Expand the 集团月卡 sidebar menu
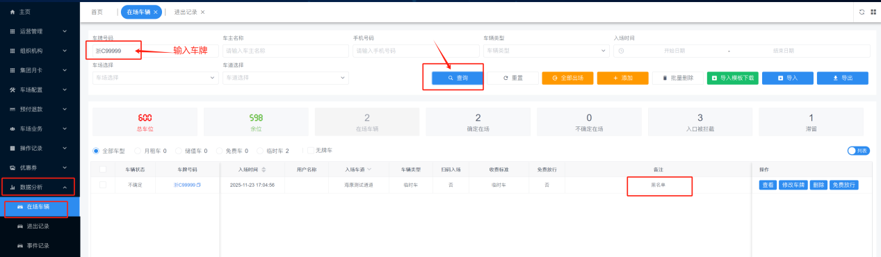881x257 pixels. point(65,70)
